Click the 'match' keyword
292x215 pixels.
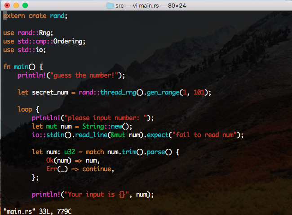click(x=95, y=152)
